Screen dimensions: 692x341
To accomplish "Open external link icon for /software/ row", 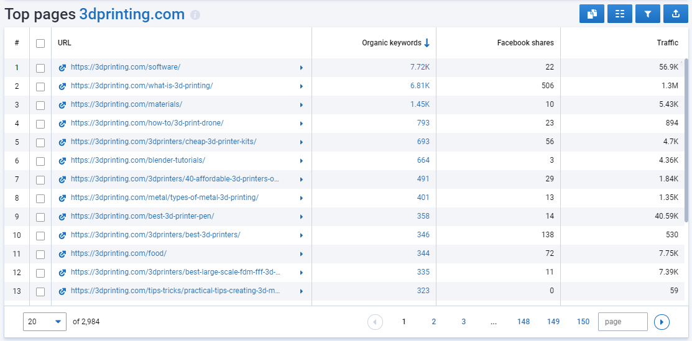I will point(62,68).
